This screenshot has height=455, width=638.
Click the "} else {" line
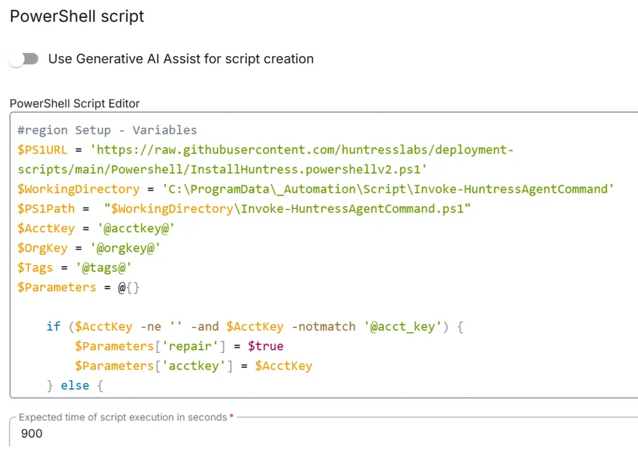coord(75,385)
